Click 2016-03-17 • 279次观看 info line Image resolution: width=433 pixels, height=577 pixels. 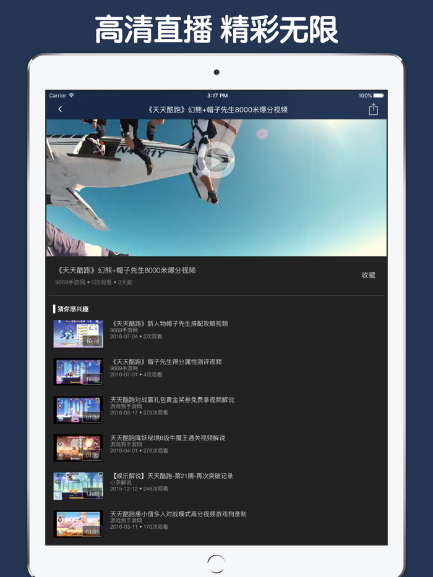(x=139, y=413)
